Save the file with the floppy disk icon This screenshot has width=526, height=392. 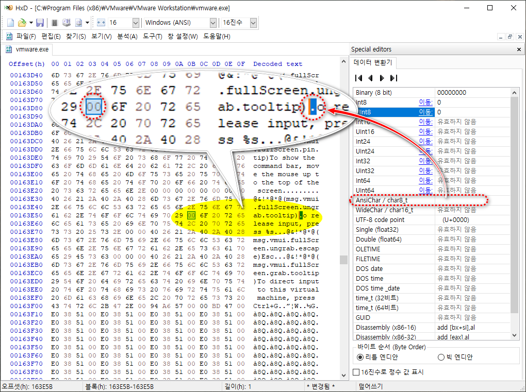(x=40, y=23)
